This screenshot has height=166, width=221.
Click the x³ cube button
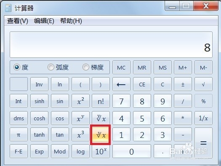coord(80,135)
